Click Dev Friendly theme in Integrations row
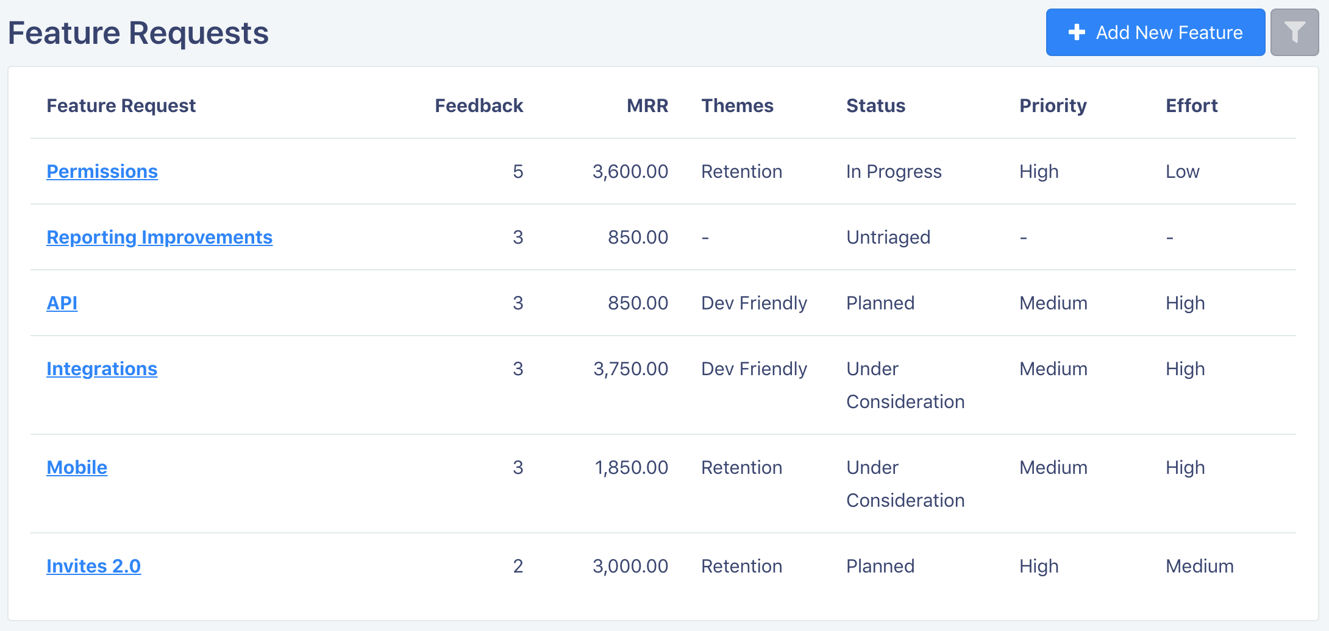 [x=754, y=369]
